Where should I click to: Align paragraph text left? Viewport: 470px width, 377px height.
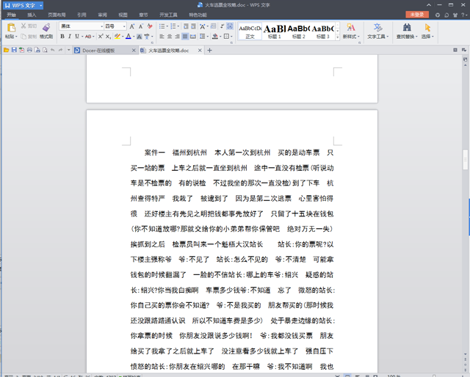[x=162, y=36]
